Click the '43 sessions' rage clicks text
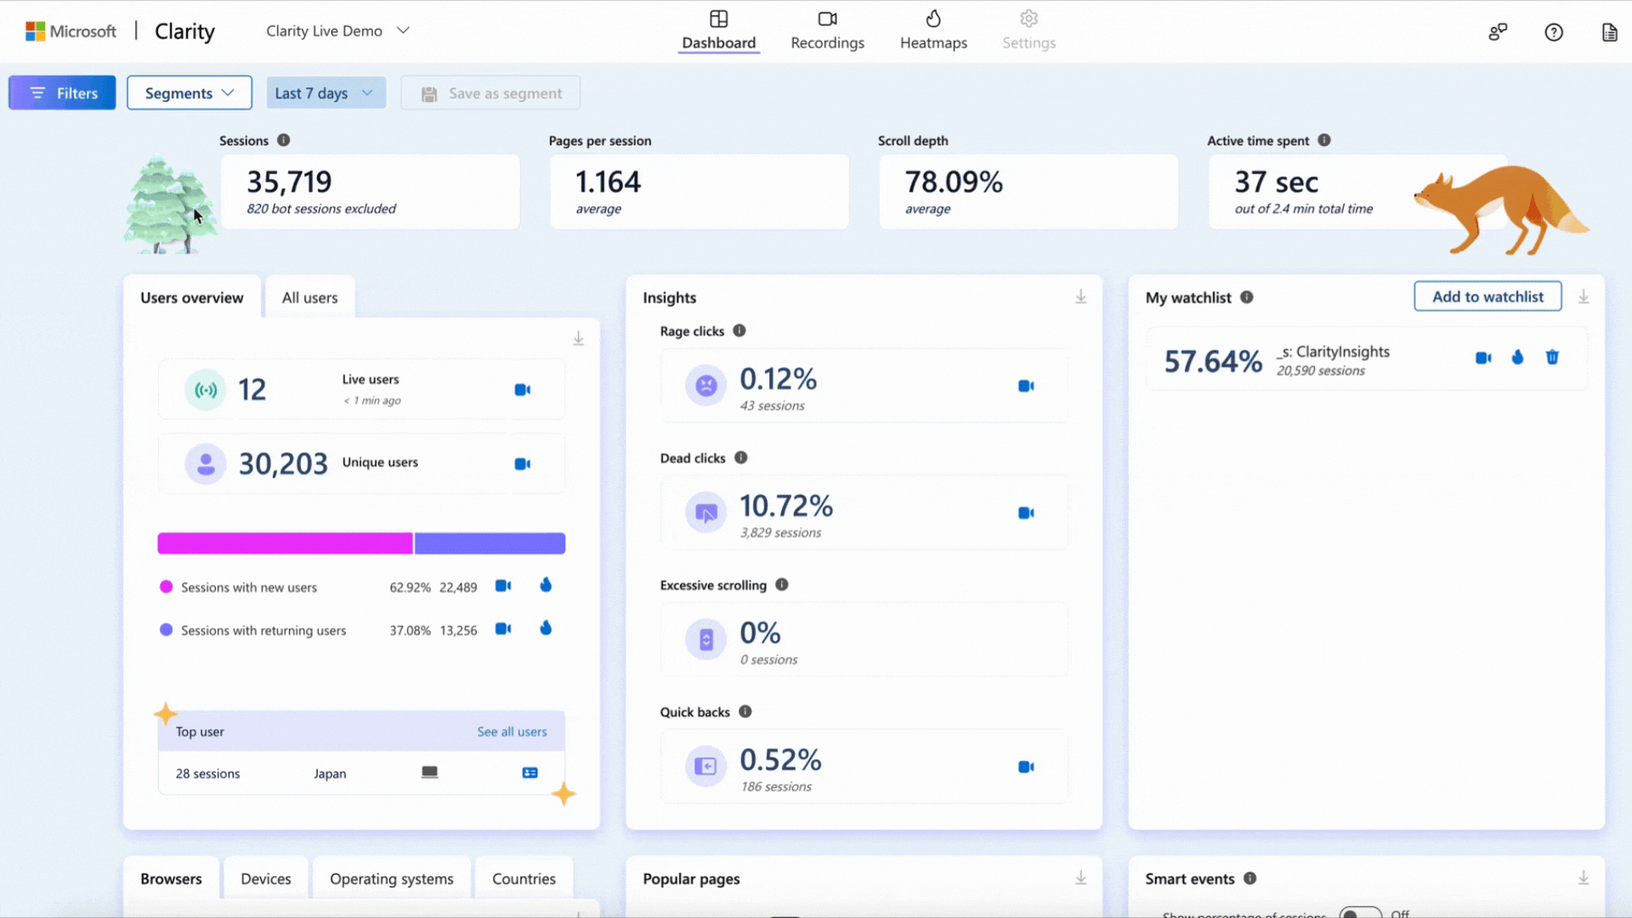The height and width of the screenshot is (918, 1632). click(772, 406)
